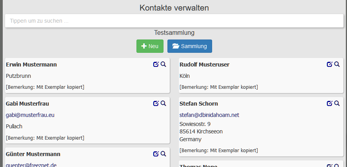Show Stefan Schorn details via magnifier icon

pos(337,103)
